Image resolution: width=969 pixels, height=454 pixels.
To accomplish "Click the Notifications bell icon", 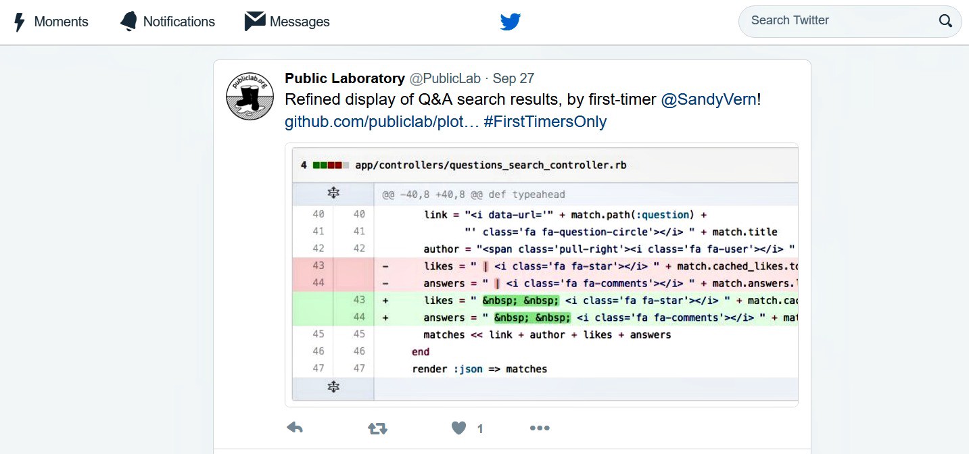I will [128, 22].
